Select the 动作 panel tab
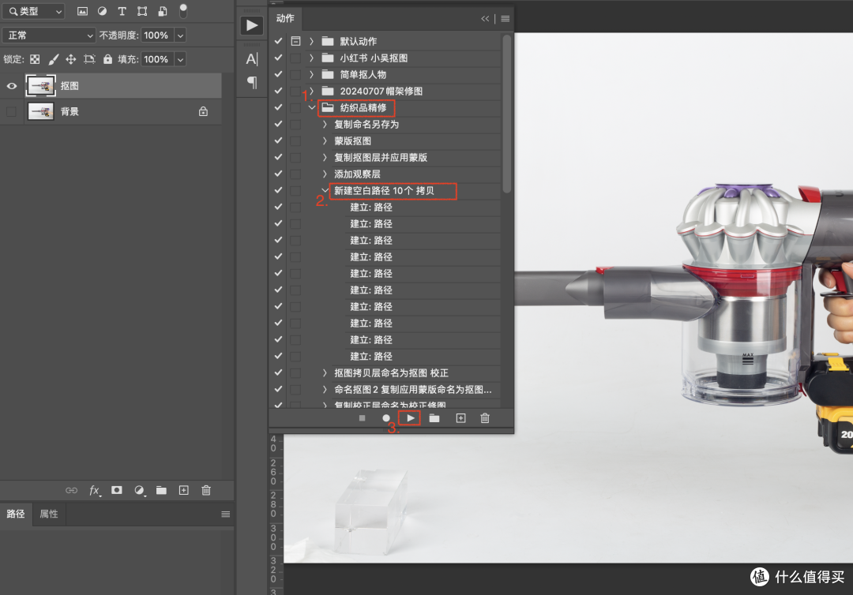The width and height of the screenshot is (853, 595). point(285,18)
